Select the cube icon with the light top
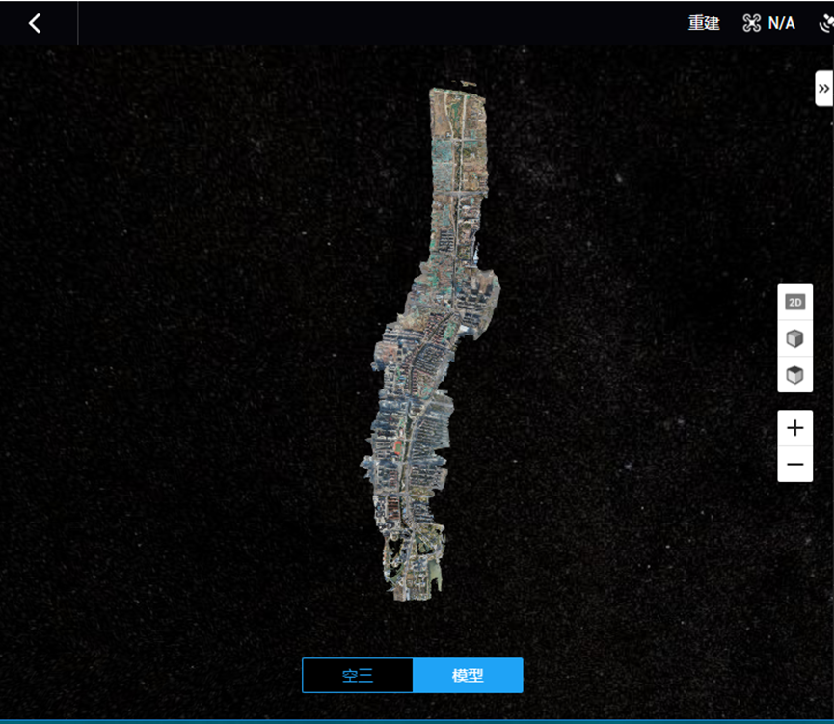 (x=794, y=338)
